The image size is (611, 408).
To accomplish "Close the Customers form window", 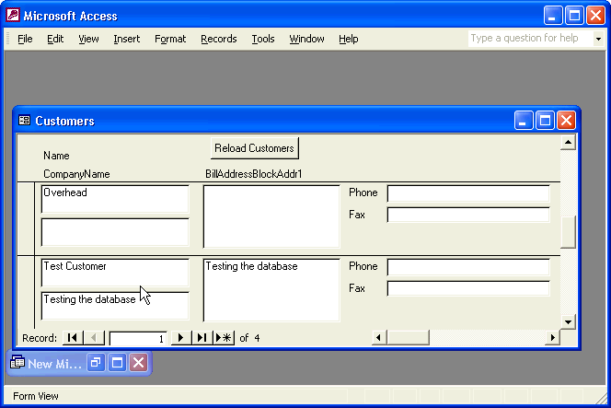I will [x=566, y=120].
